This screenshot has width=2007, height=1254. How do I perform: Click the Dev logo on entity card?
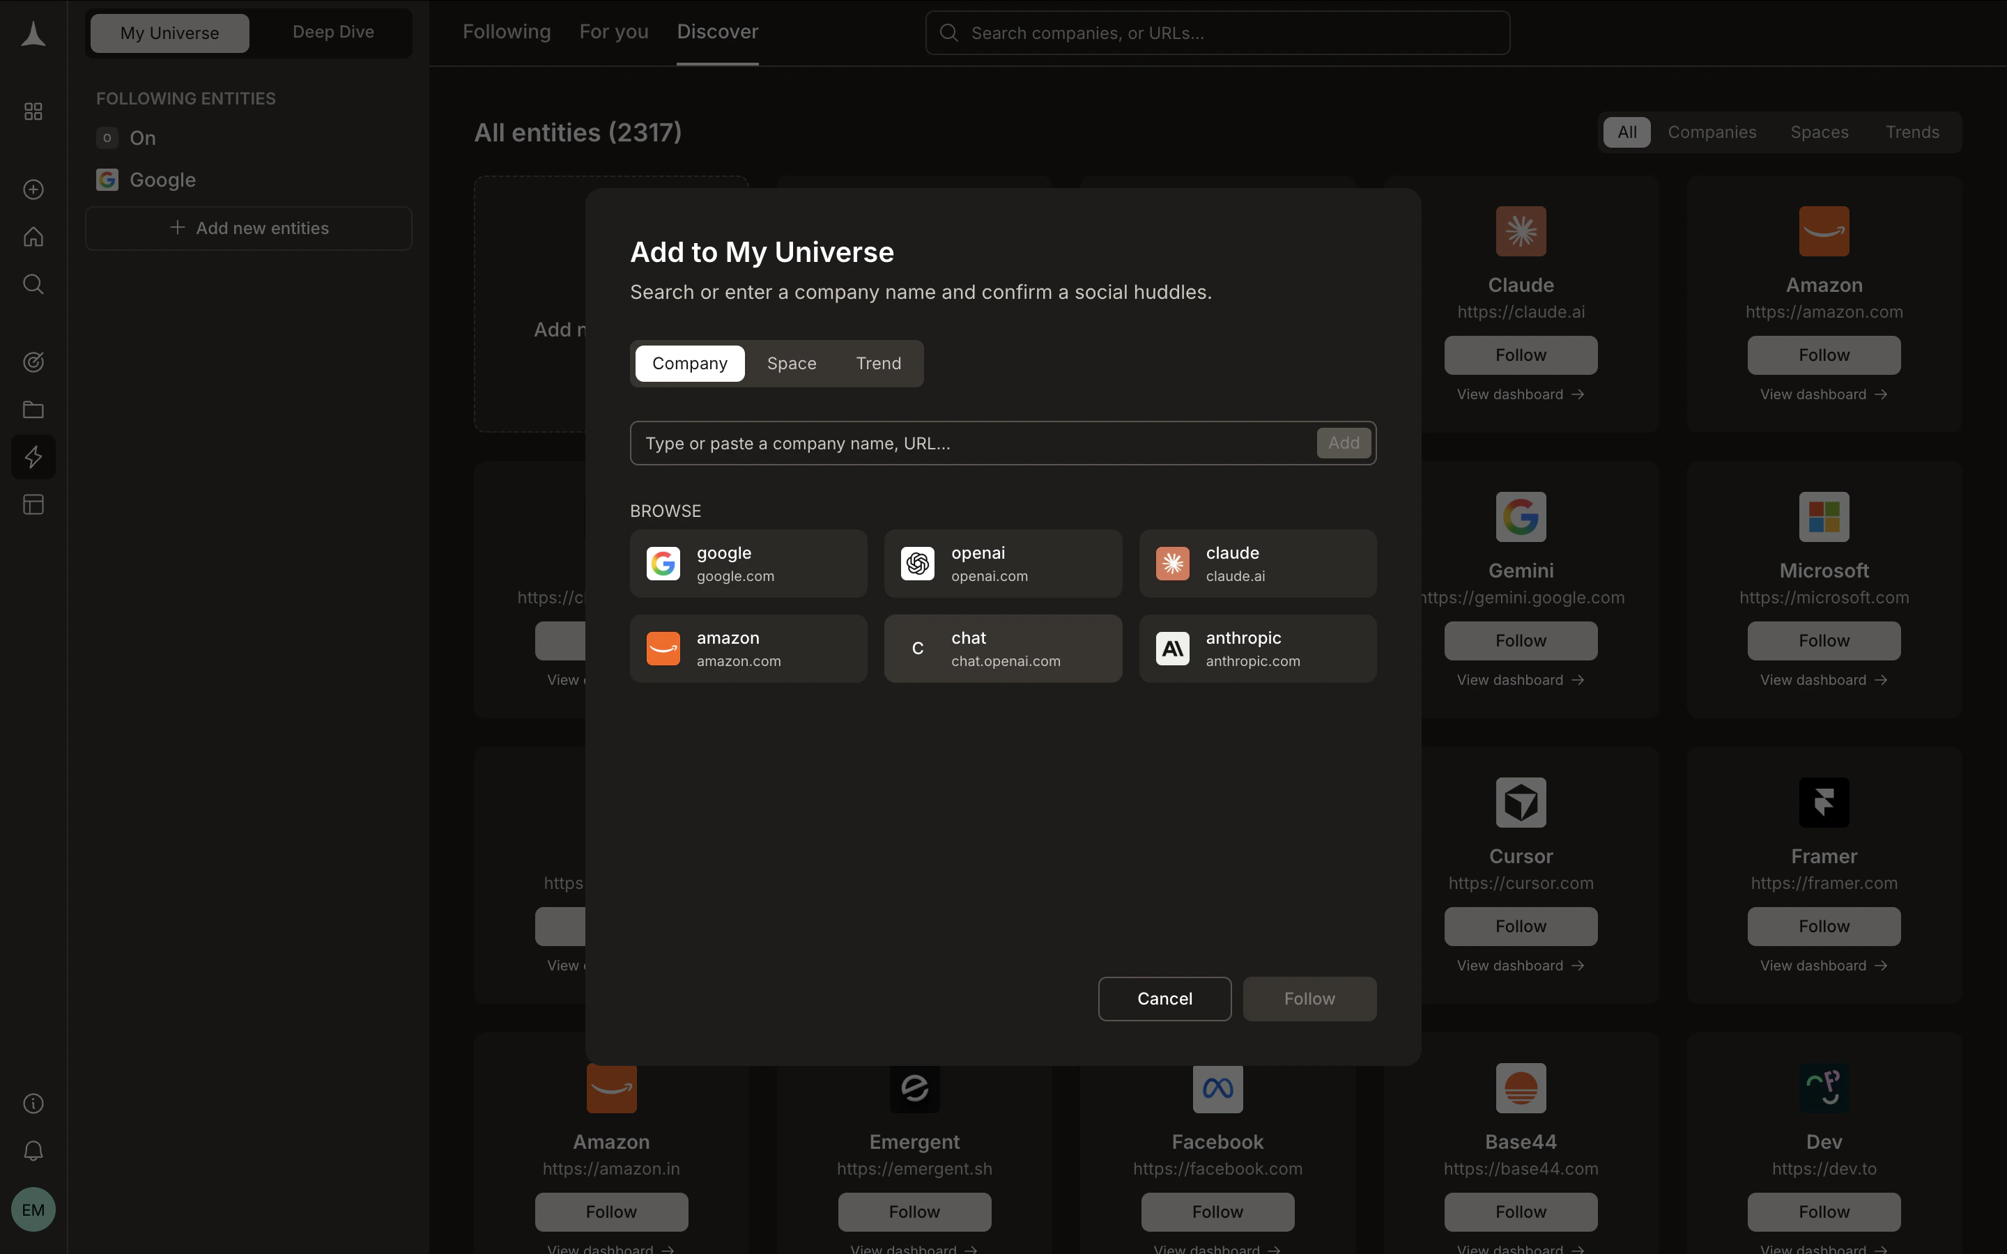click(1824, 1088)
